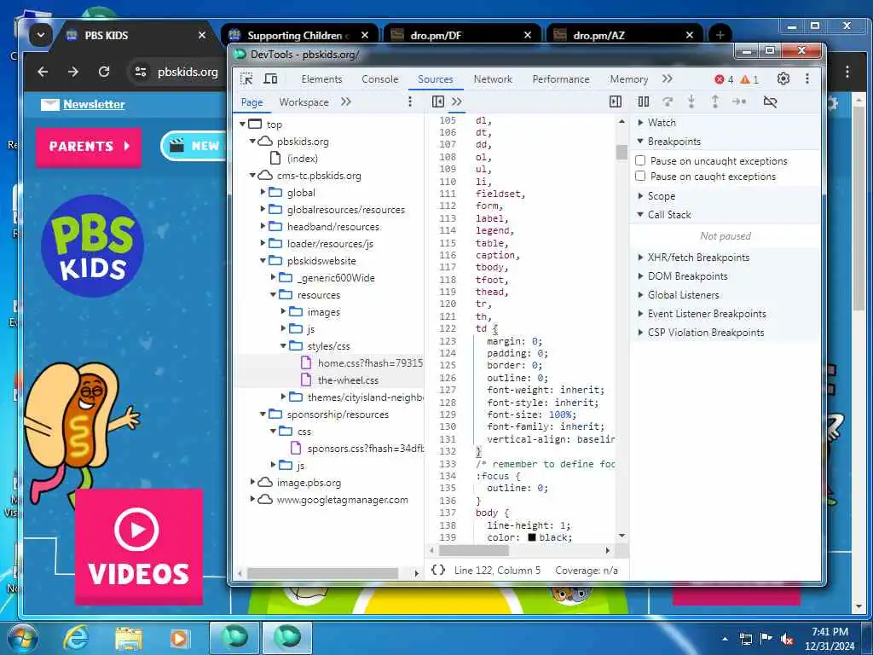Click the PARENTS button on PBS Kids page

pos(89,147)
